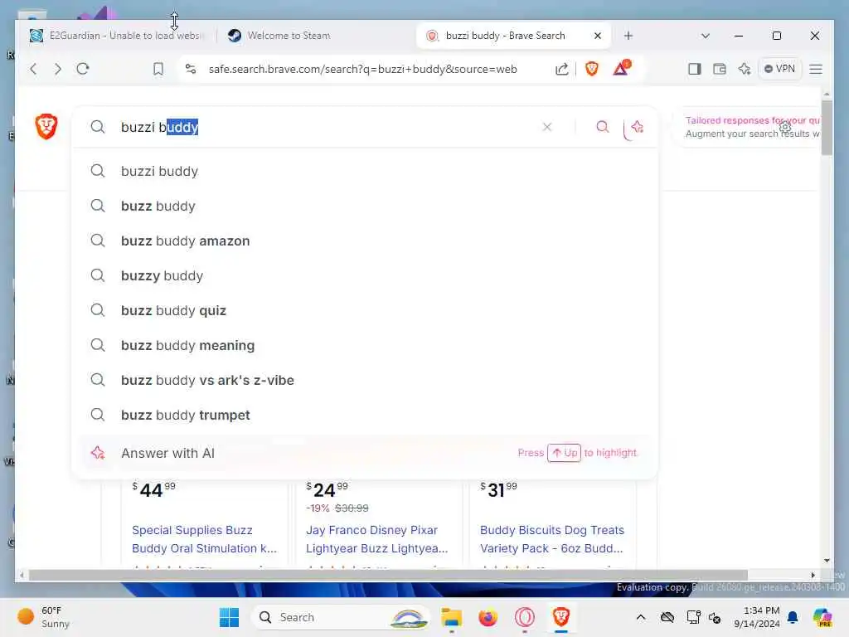Toggle the VPN button
Viewport: 849px width, 637px height.
(779, 69)
